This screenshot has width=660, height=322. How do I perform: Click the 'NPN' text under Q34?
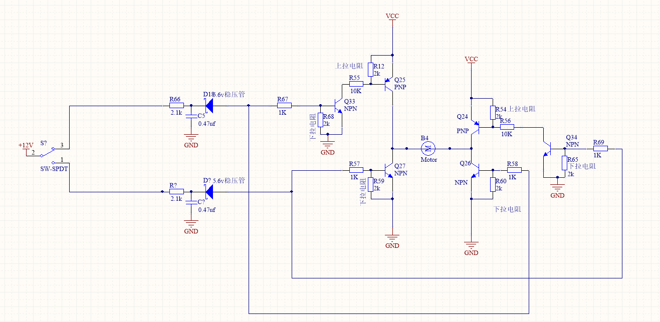pyautogui.click(x=572, y=144)
